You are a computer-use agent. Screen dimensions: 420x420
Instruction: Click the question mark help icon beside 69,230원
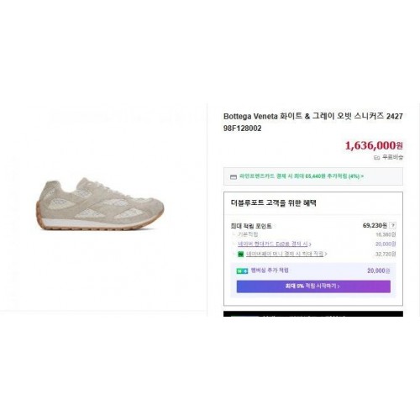[x=393, y=225]
